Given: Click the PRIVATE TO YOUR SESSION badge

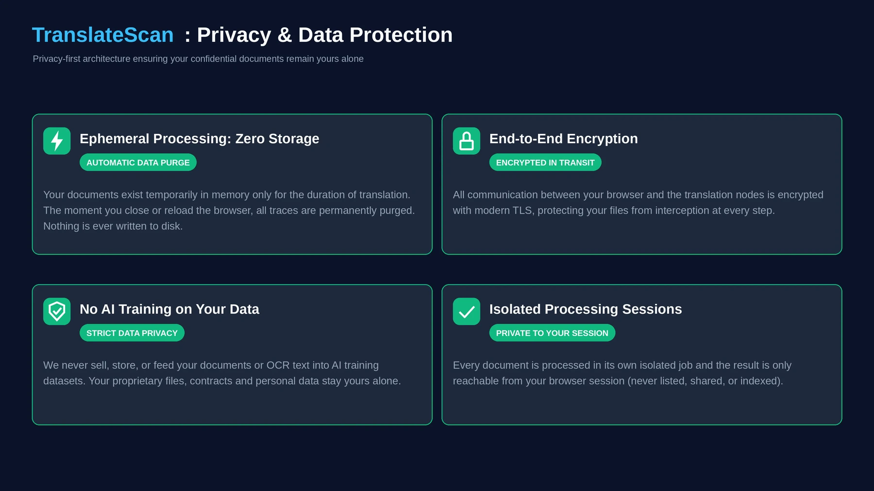Looking at the screenshot, I should (552, 333).
